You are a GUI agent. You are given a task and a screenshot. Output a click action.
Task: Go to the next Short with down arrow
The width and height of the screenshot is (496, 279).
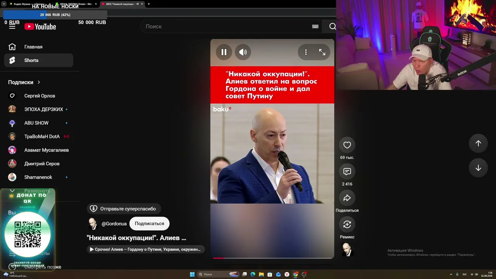[478, 168]
